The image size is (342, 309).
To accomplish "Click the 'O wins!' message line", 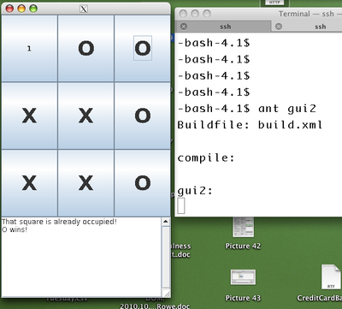I will coord(15,229).
